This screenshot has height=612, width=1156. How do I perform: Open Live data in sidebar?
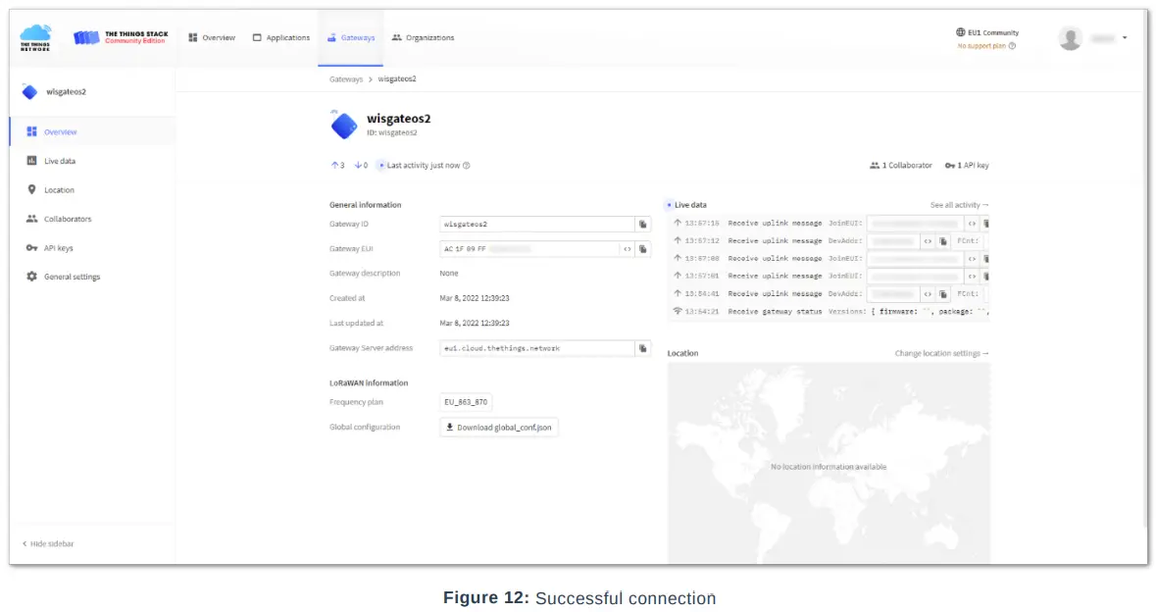tap(59, 161)
